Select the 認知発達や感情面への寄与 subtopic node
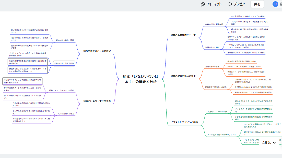This screenshot has height=158, width=282. click(216, 87)
